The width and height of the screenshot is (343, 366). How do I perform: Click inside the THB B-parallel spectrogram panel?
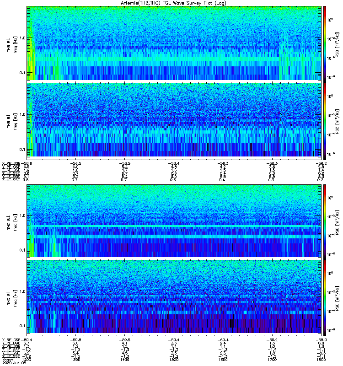[x=174, y=120]
